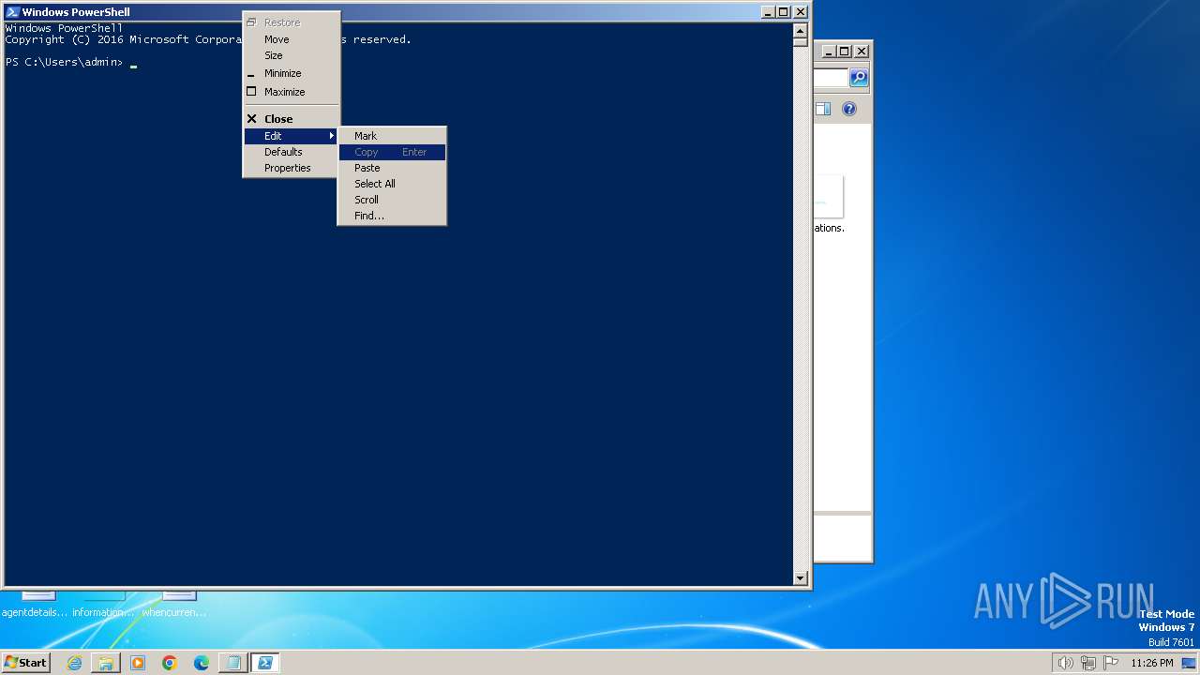Choose Scroll in the Edit submenu
Screen dimensions: 1200x675
tap(392, 200)
